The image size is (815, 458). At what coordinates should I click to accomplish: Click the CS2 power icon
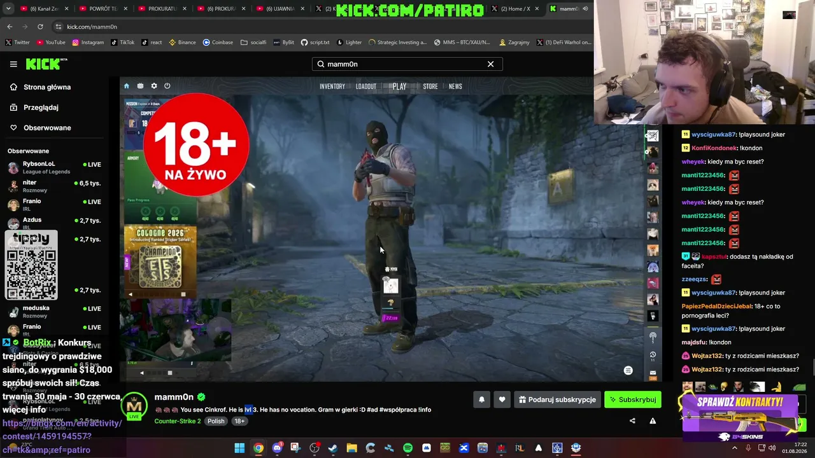tap(167, 86)
